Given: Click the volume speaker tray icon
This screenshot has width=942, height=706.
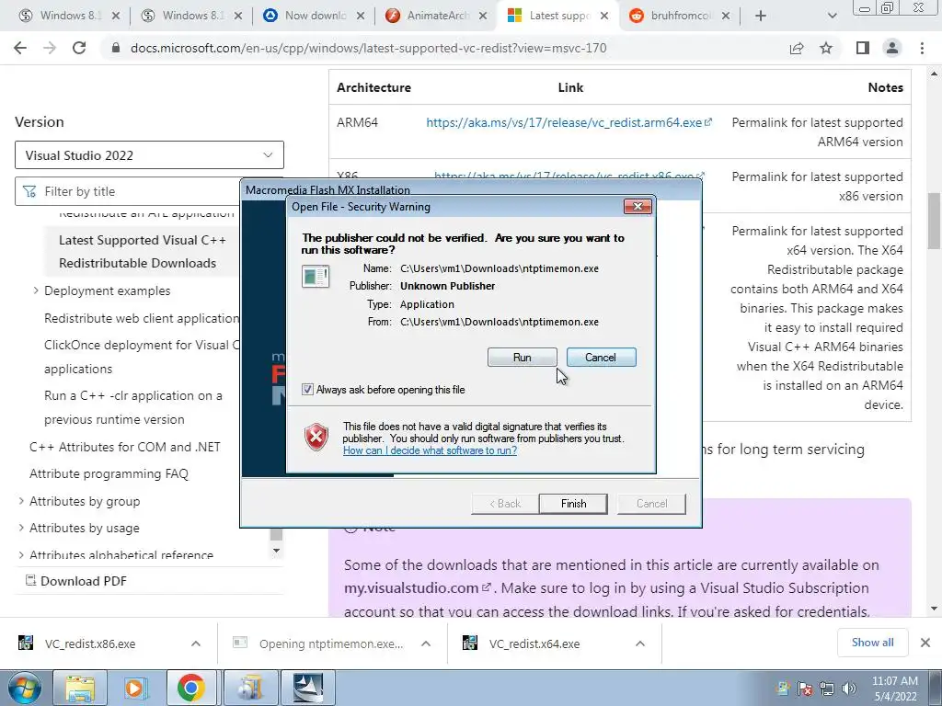Looking at the screenshot, I should click(x=849, y=689).
